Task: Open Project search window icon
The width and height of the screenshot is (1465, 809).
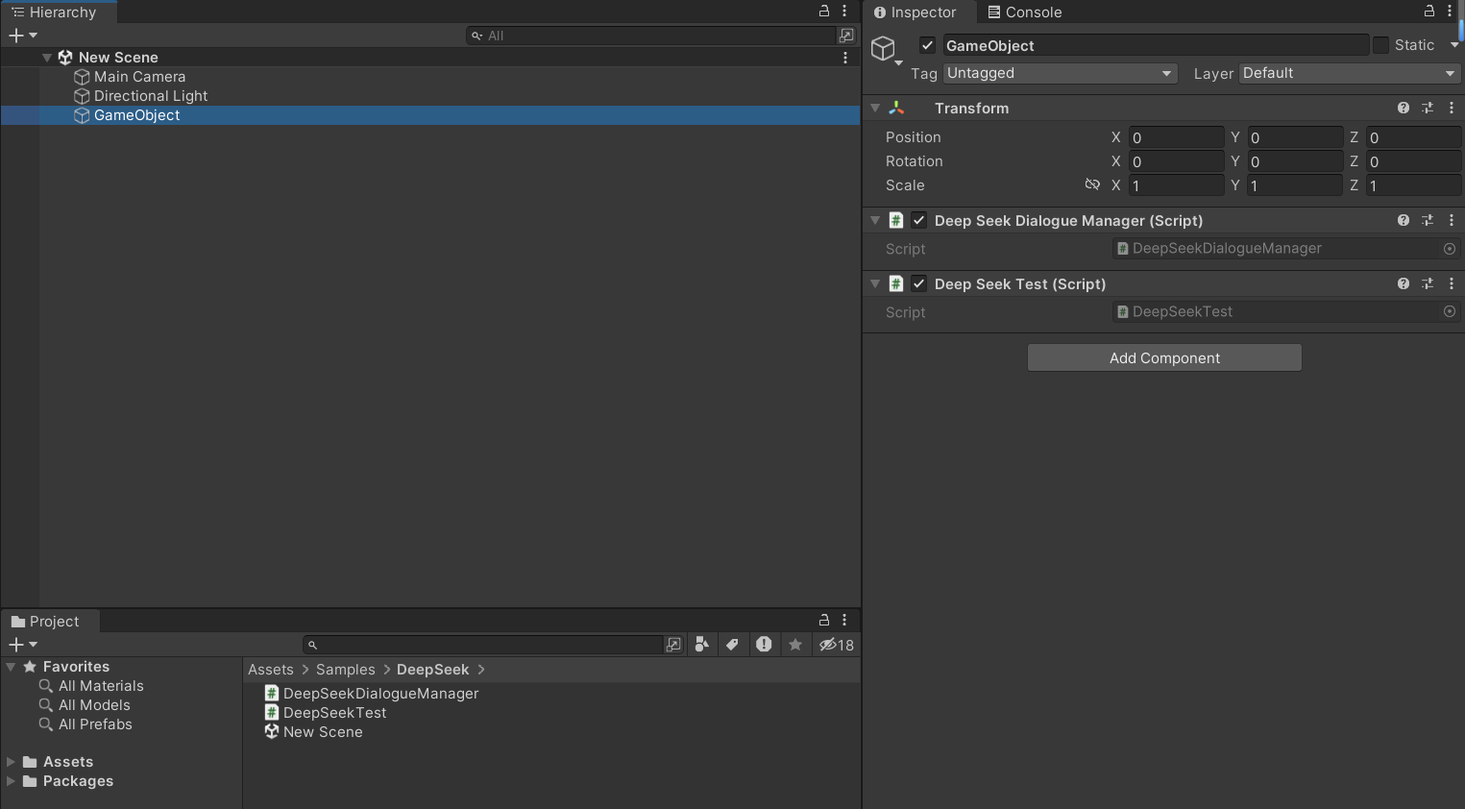Action: pos(674,645)
